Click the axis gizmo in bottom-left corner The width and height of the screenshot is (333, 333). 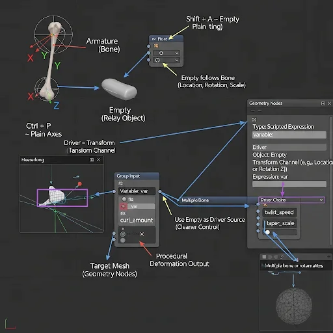pos(10,323)
